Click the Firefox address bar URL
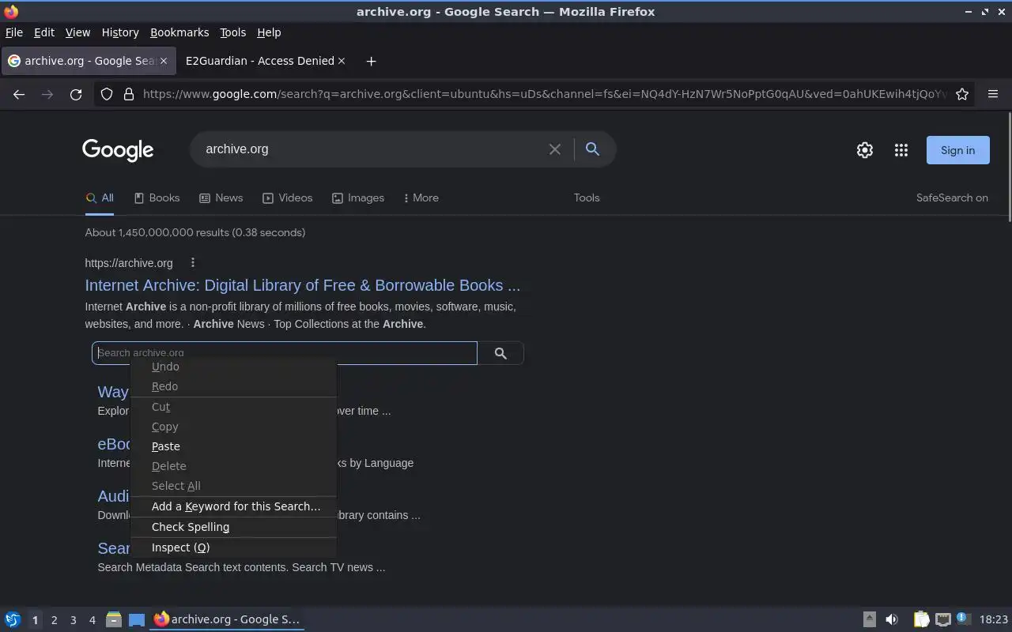The height and width of the screenshot is (632, 1012). click(544, 94)
